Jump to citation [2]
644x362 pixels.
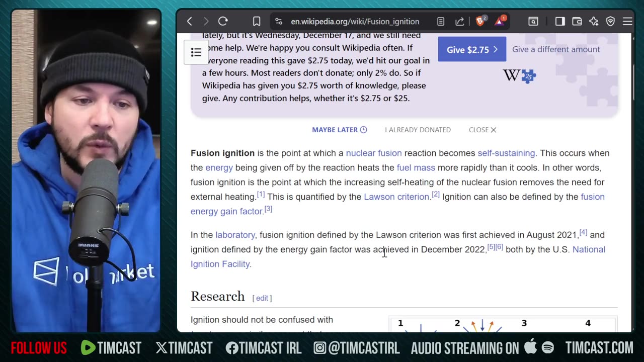436,194
